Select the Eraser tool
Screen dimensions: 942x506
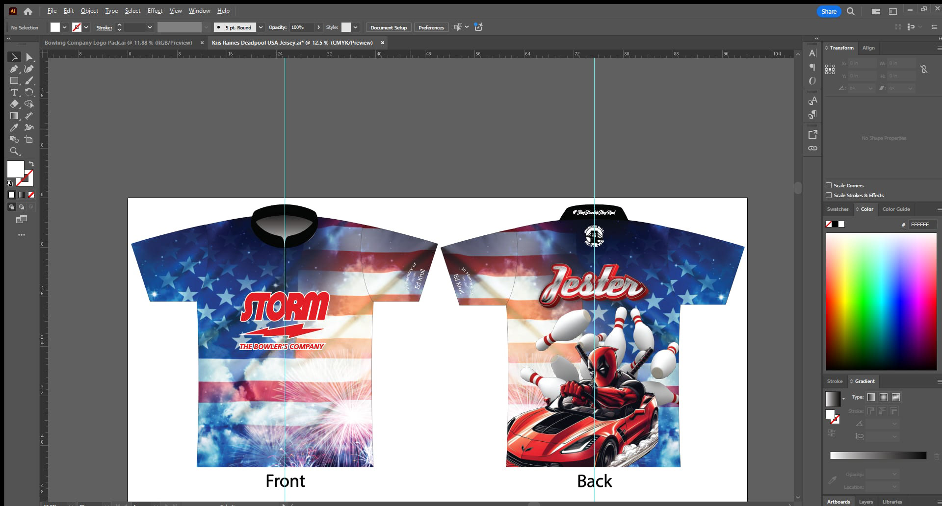tap(14, 104)
